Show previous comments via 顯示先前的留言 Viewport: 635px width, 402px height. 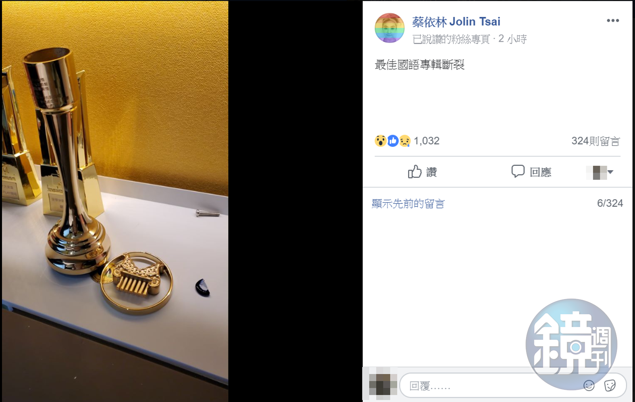point(408,204)
